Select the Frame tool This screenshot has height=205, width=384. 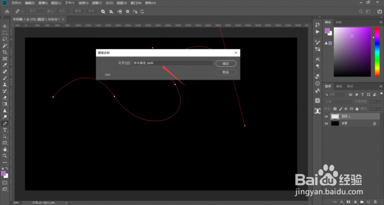(5, 59)
